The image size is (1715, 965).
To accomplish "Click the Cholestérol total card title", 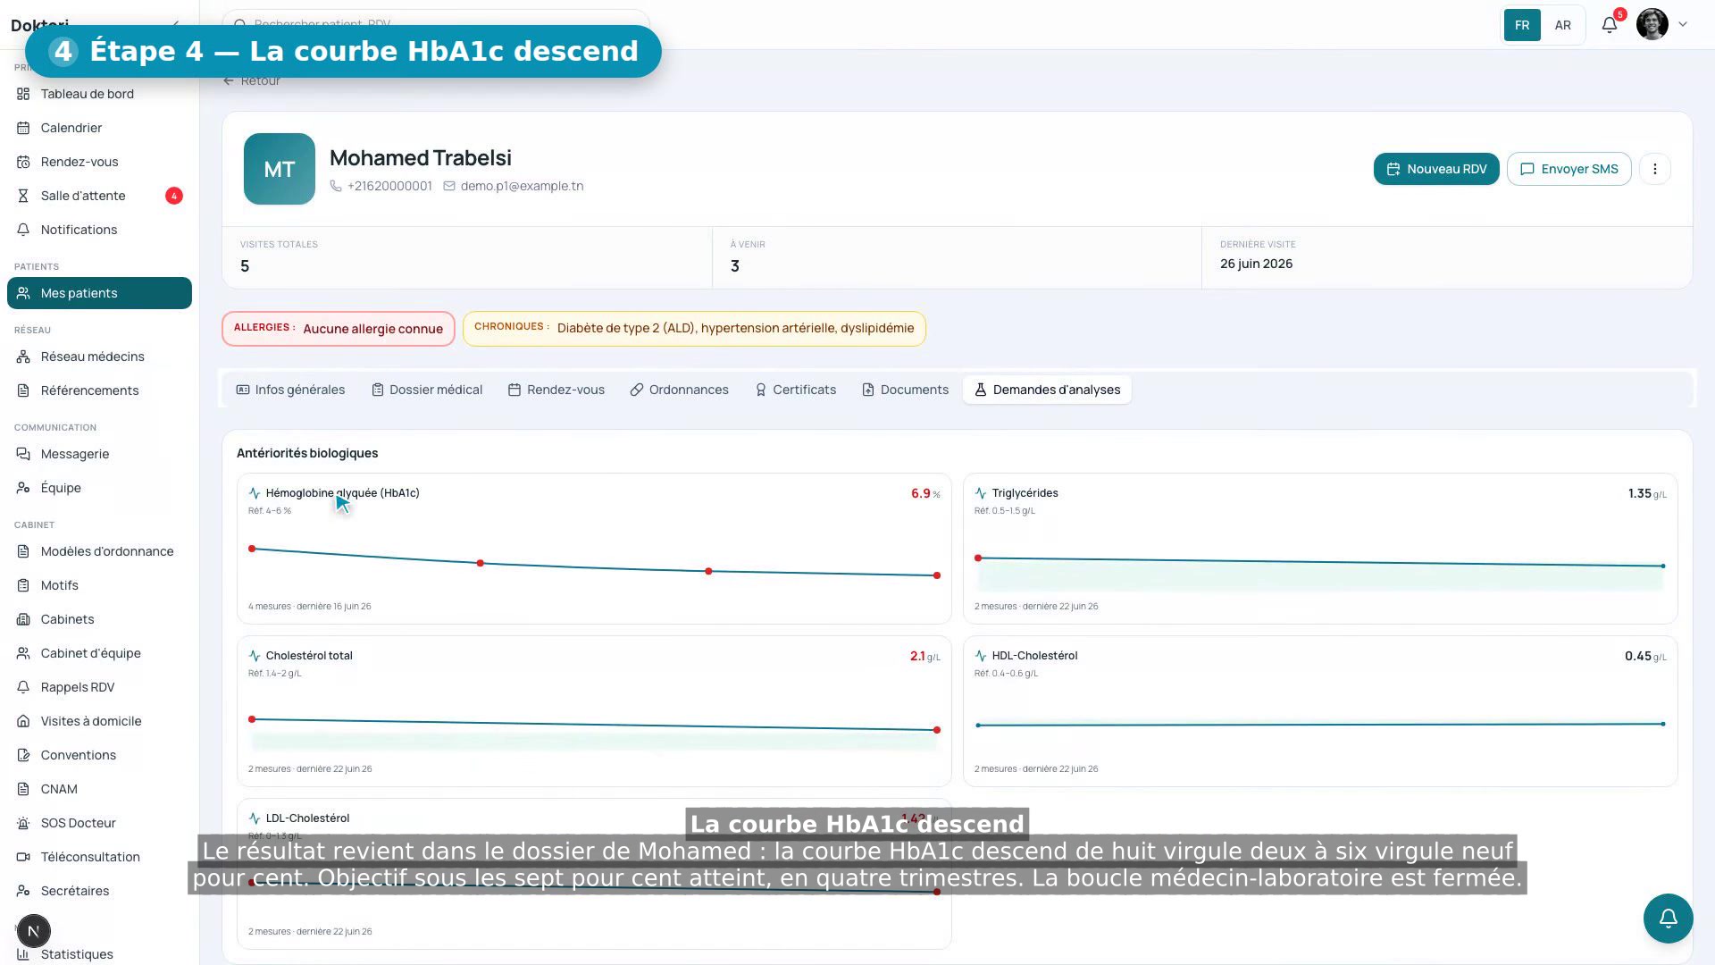I will click(x=309, y=656).
